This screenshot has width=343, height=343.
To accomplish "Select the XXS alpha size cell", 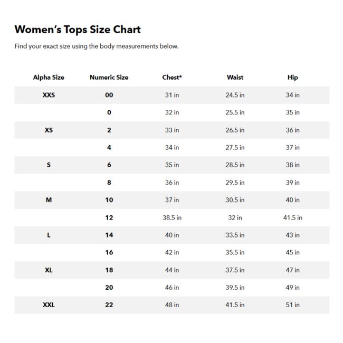I will [49, 95].
